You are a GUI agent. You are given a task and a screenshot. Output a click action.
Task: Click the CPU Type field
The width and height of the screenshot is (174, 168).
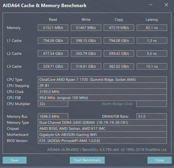pyautogui.click(x=102, y=80)
